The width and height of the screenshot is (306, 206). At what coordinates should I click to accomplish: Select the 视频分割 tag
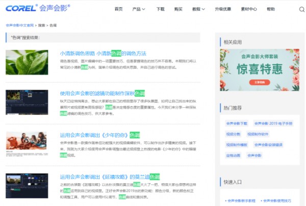(x=233, y=134)
